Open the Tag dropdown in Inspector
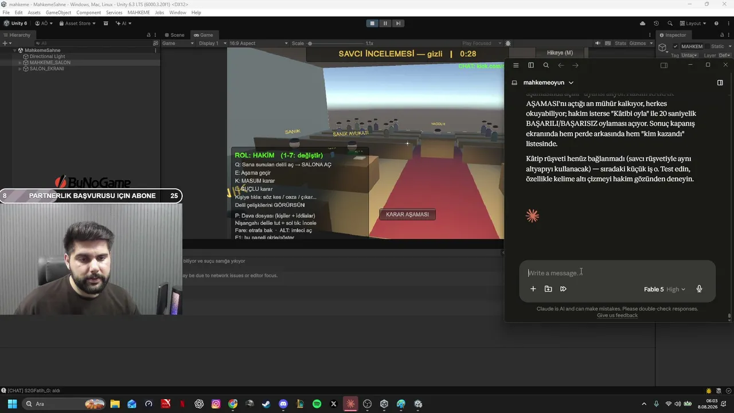 tap(689, 55)
